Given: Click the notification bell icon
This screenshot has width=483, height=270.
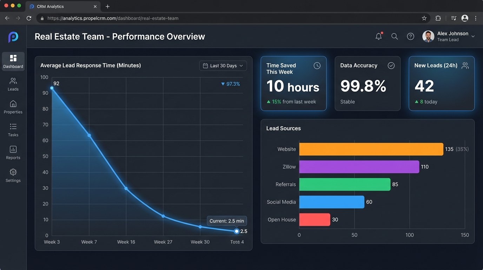Looking at the screenshot, I should 378,36.
